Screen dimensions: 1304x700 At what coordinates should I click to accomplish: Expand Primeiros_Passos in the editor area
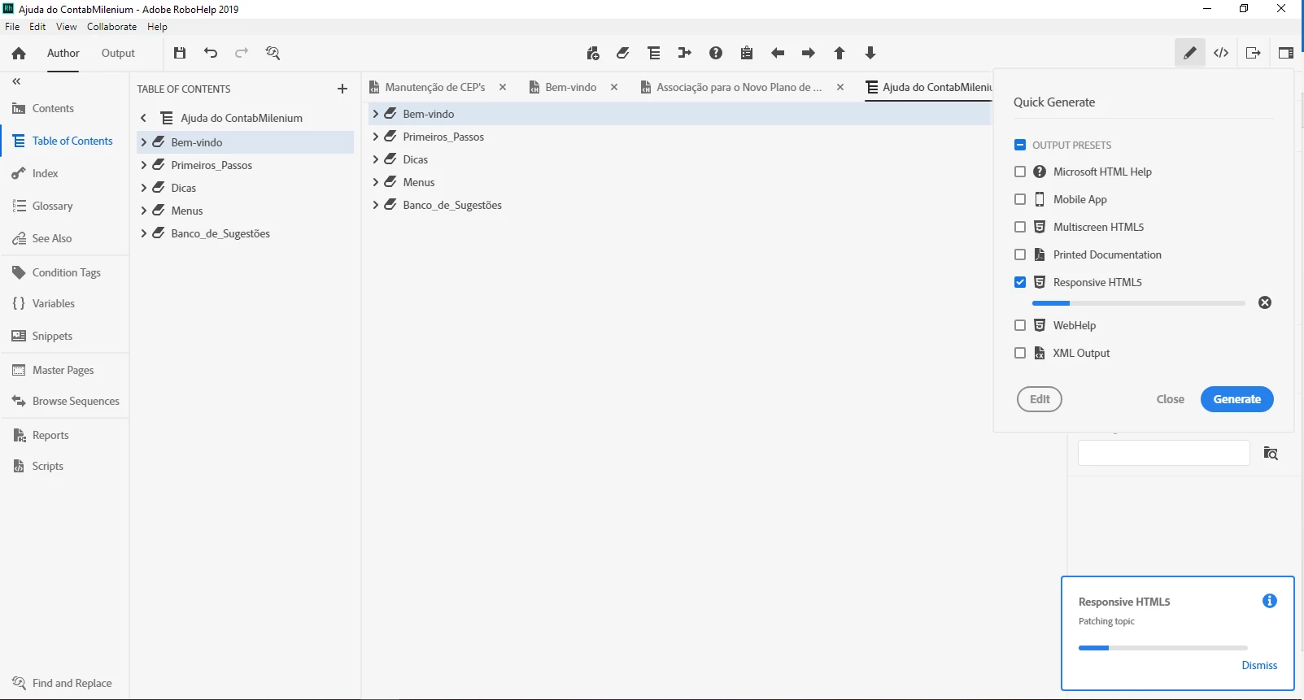click(x=376, y=137)
